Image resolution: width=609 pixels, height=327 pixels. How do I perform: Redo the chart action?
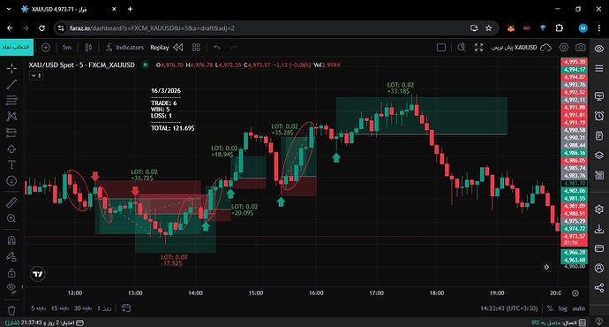pyautogui.click(x=233, y=48)
